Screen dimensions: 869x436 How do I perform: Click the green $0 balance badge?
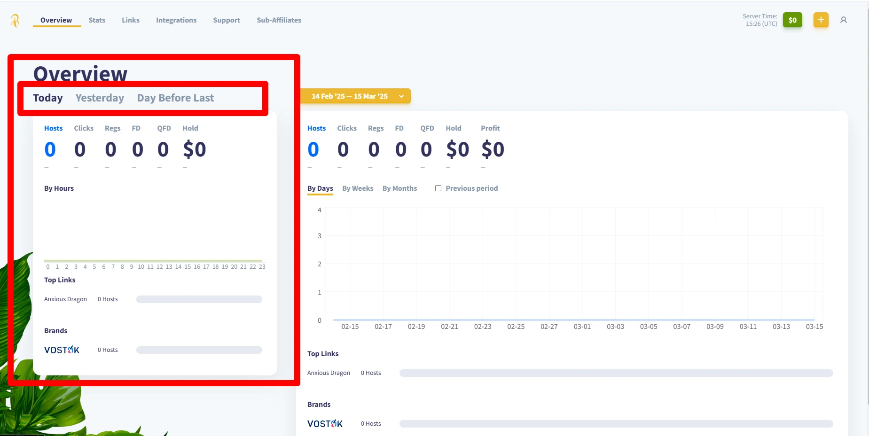792,20
